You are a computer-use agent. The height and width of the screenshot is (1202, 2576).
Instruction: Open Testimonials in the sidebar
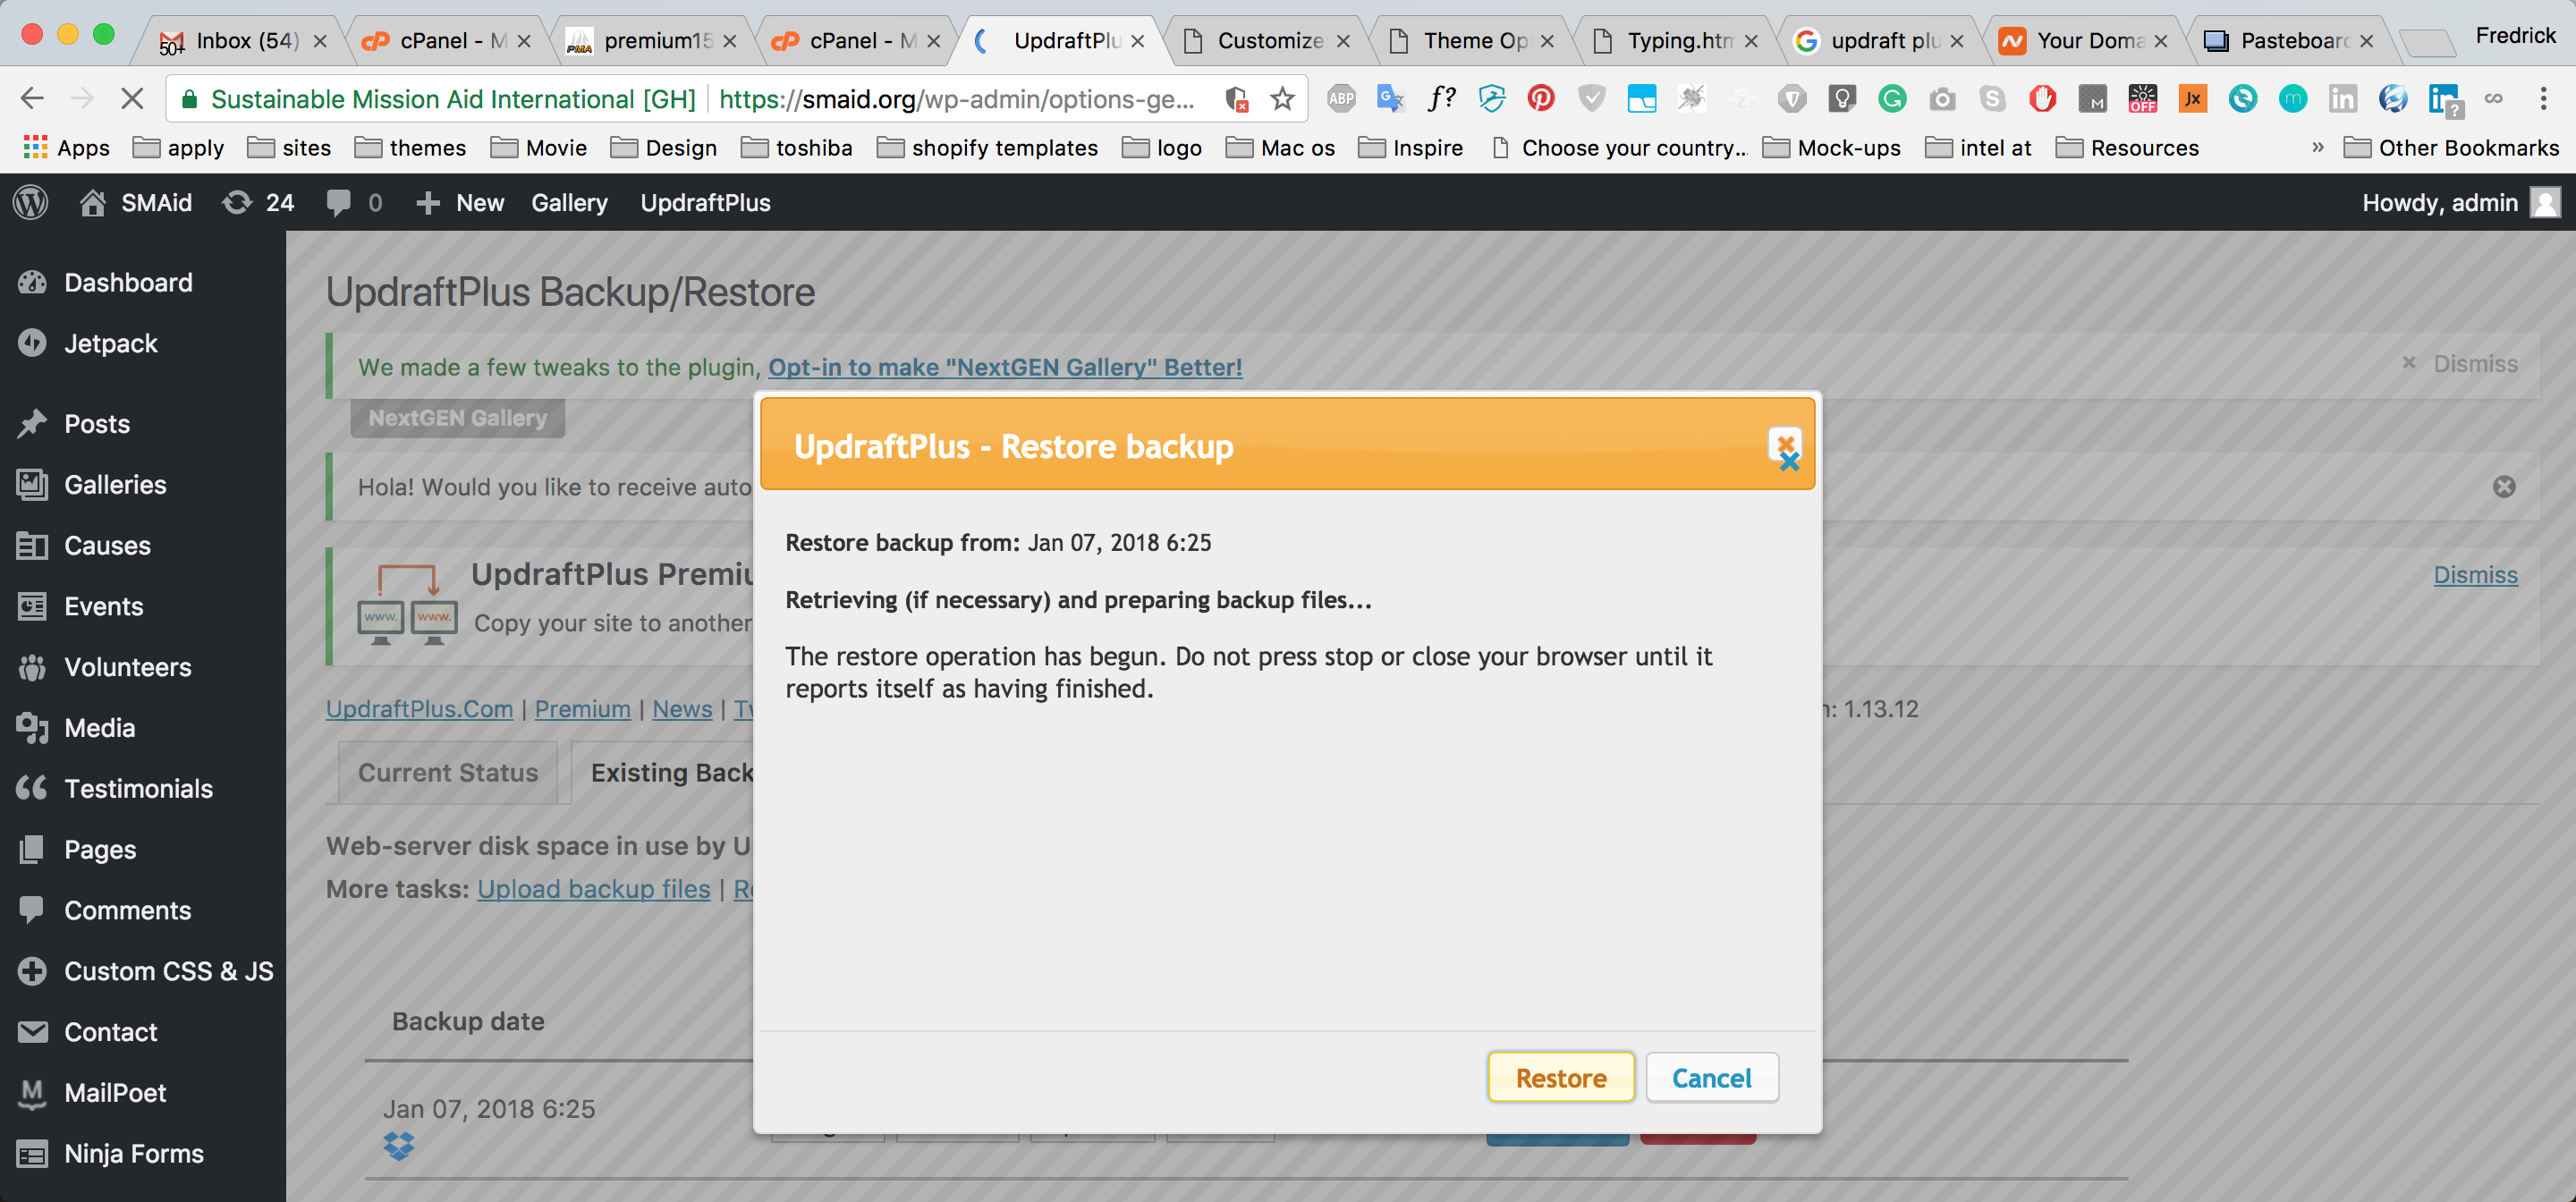(x=138, y=789)
